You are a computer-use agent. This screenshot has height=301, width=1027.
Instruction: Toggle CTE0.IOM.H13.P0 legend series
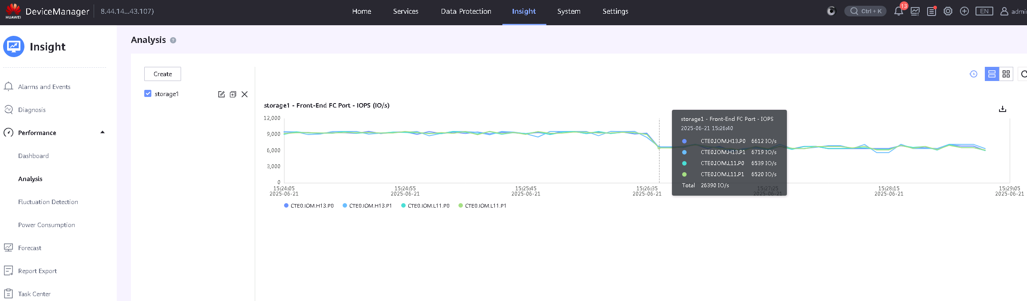pos(308,206)
